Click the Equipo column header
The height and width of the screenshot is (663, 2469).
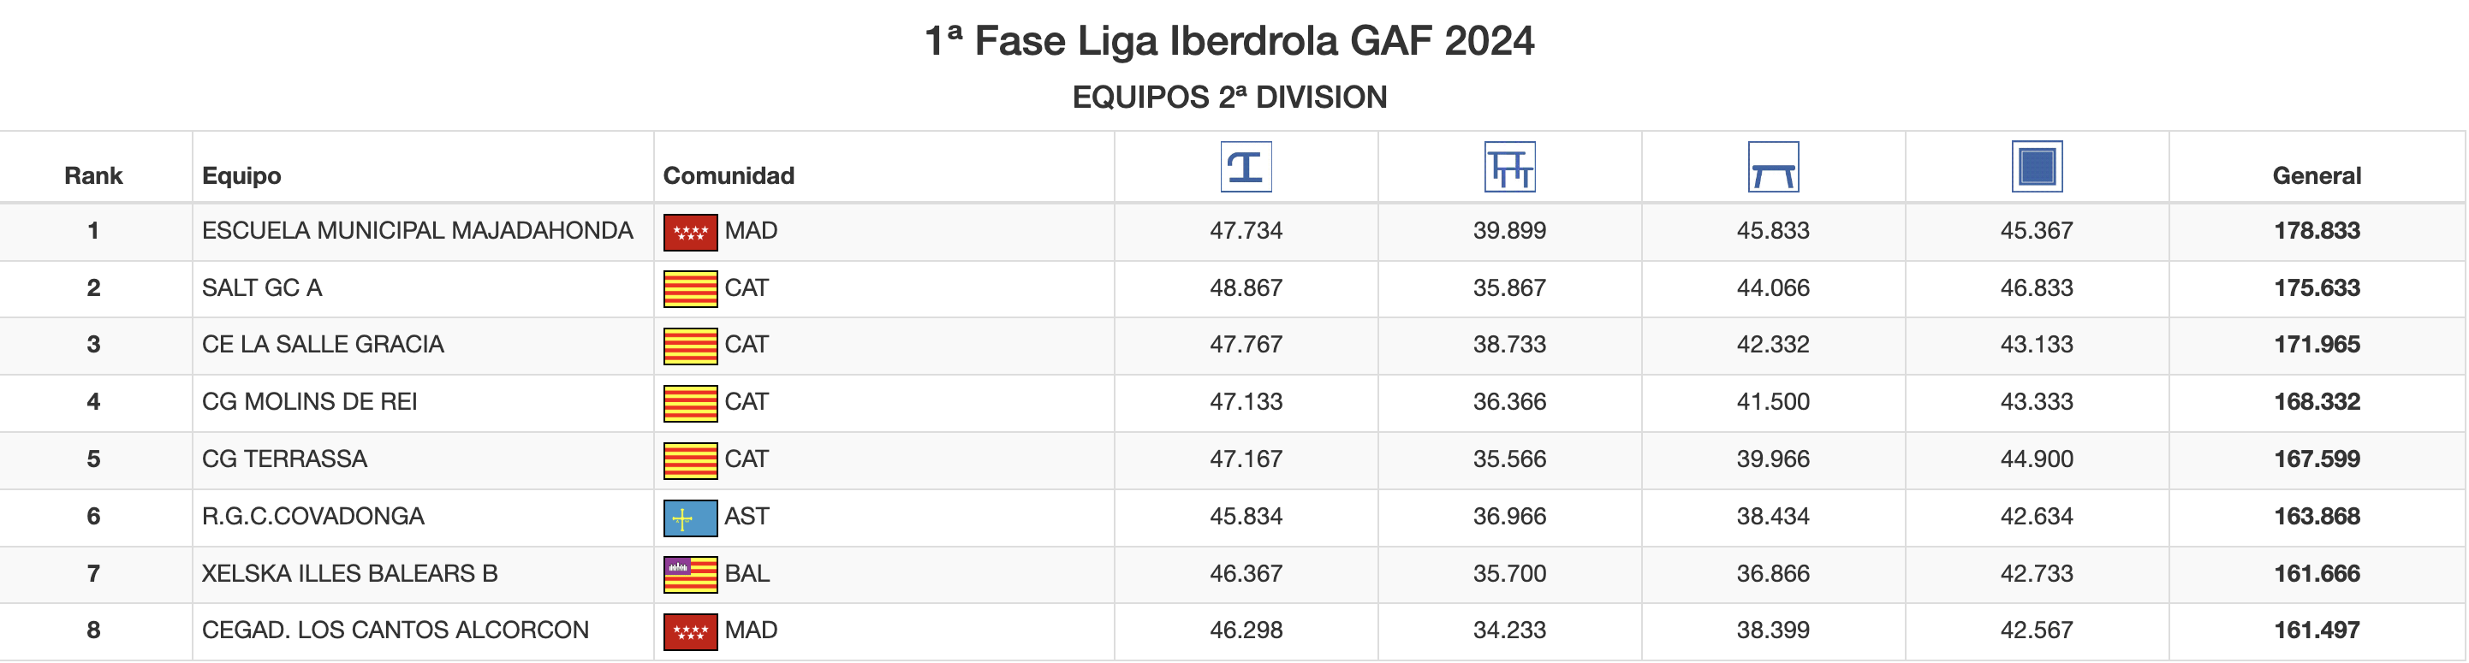click(241, 175)
